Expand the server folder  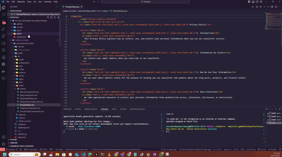coord(34,33)
